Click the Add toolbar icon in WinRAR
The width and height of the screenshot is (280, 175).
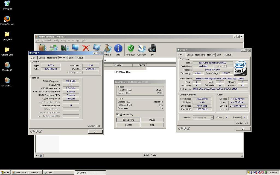pyautogui.click(x=42, y=48)
